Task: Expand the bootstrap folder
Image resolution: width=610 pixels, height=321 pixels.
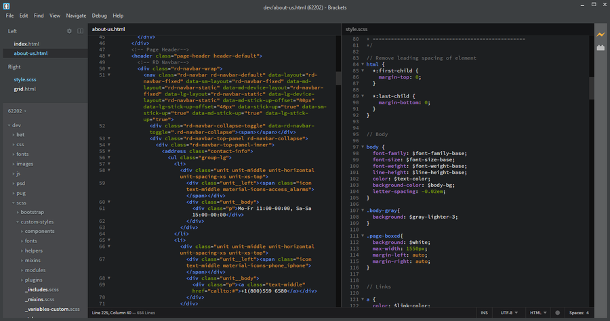Action: [32, 212]
